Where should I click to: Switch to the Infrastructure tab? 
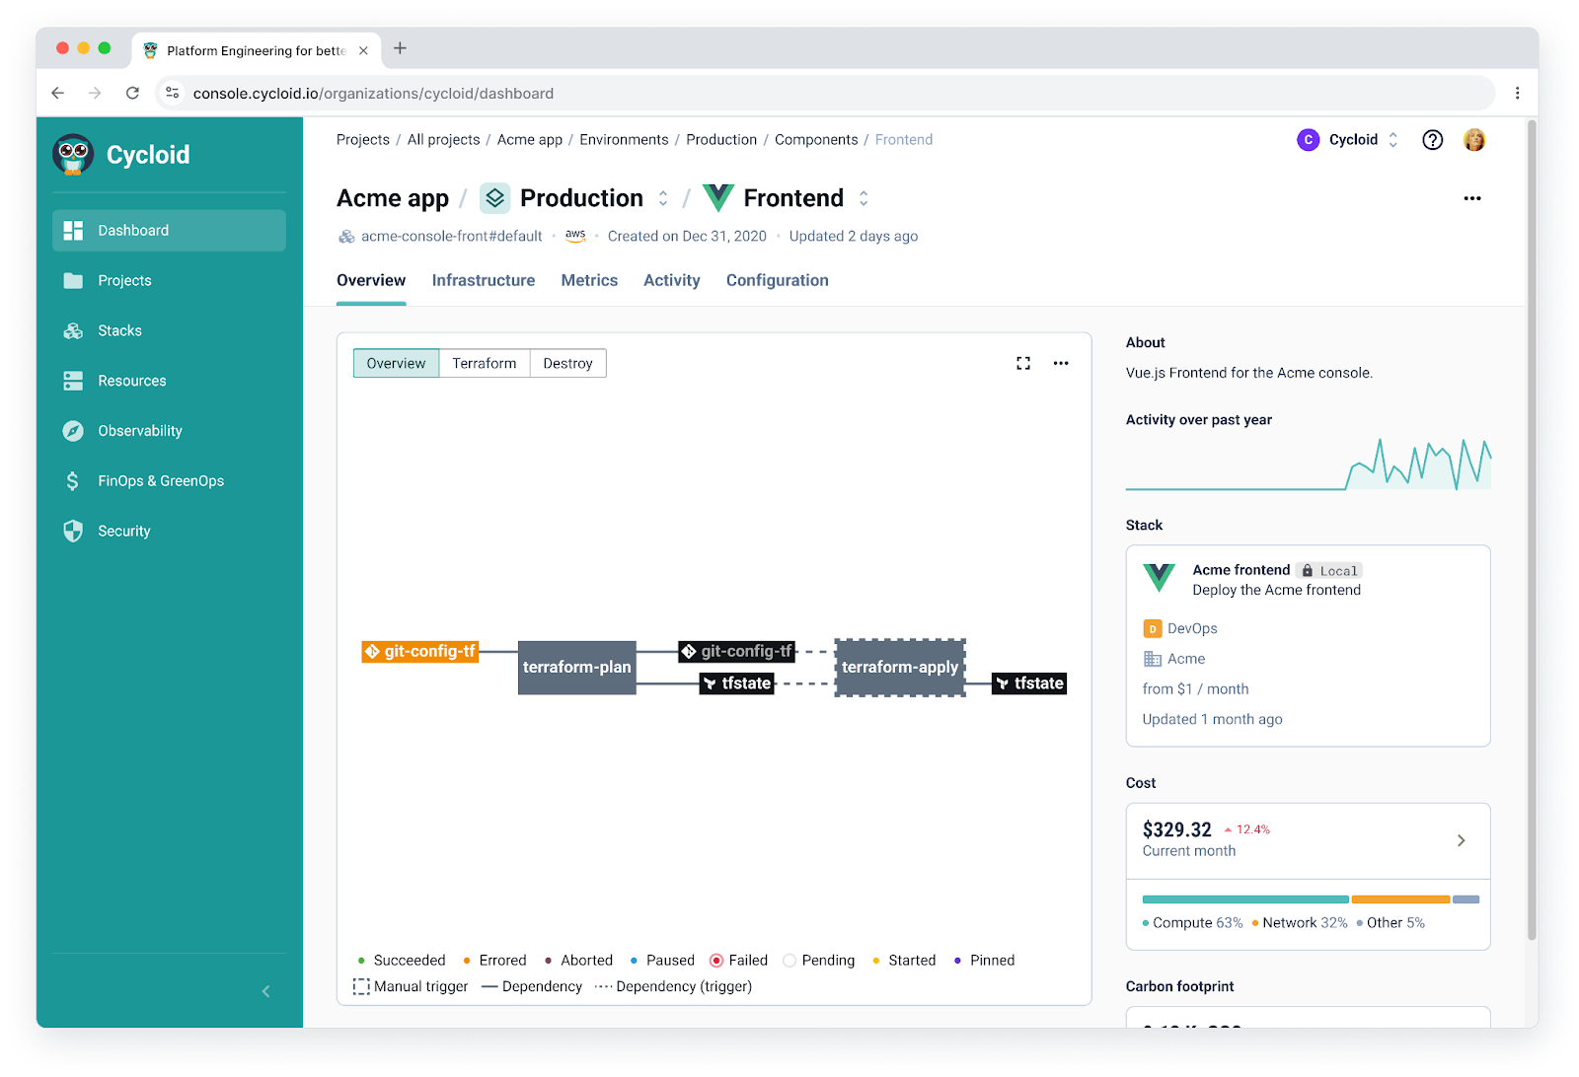[484, 280]
